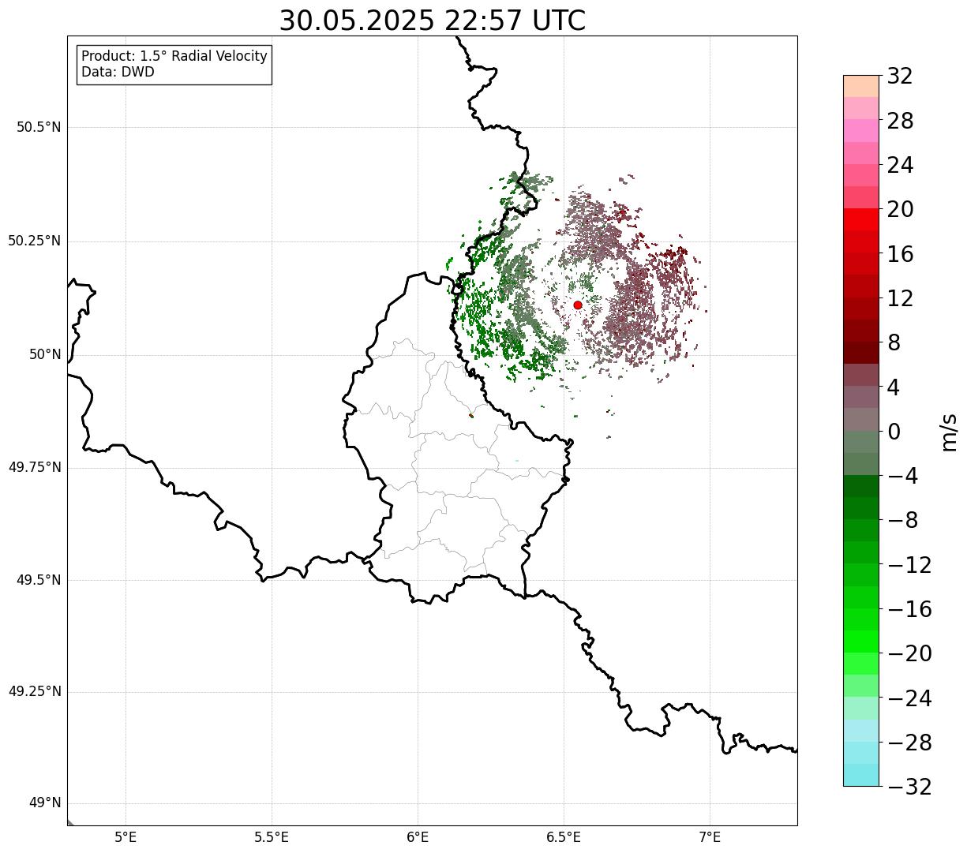Click the 50°N latitude label
Viewport: 967px width, 853px height.
click(45, 354)
